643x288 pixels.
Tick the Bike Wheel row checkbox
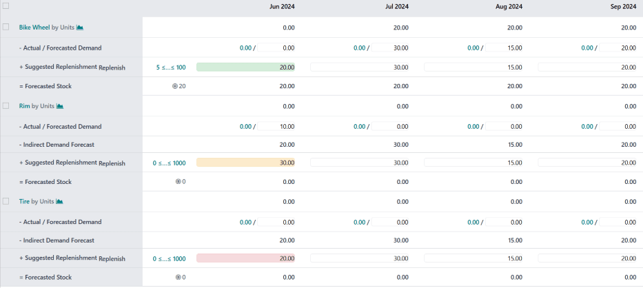tap(6, 27)
